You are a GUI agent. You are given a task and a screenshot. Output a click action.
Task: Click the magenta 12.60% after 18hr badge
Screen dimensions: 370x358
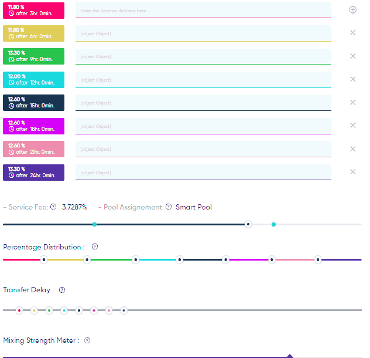pyautogui.click(x=33, y=126)
